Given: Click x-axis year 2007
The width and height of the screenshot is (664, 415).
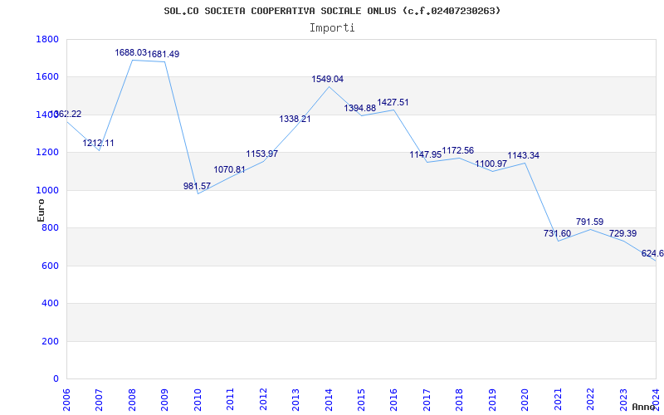Looking at the screenshot, I should pos(99,399).
